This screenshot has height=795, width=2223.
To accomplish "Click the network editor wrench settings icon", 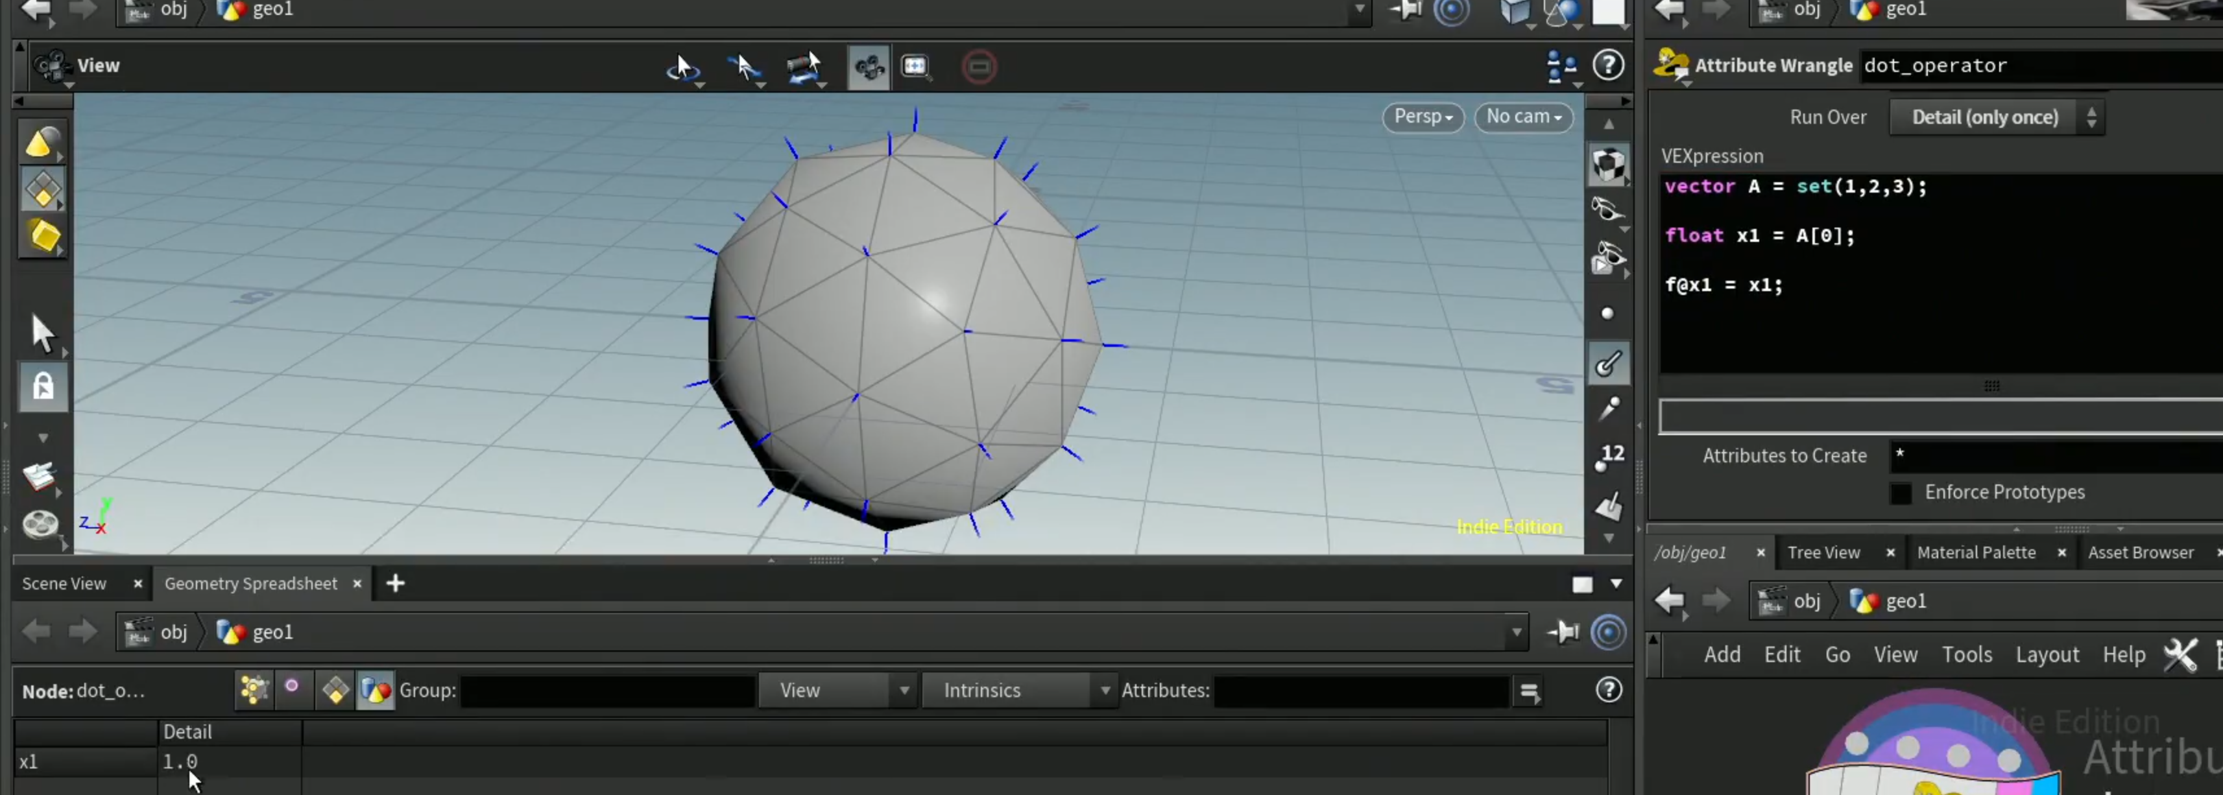I will click(x=2180, y=654).
